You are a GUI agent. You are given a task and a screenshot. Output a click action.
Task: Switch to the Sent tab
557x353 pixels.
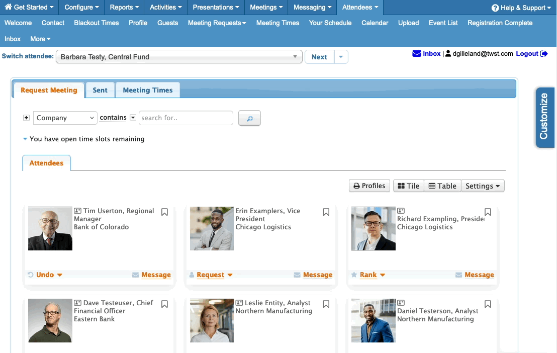pyautogui.click(x=100, y=91)
